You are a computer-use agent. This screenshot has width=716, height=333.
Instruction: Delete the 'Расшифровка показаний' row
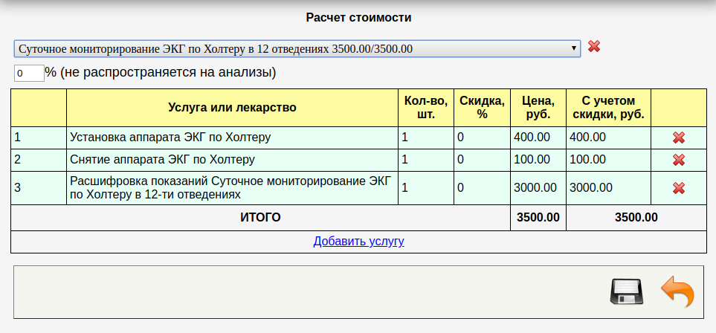click(678, 188)
